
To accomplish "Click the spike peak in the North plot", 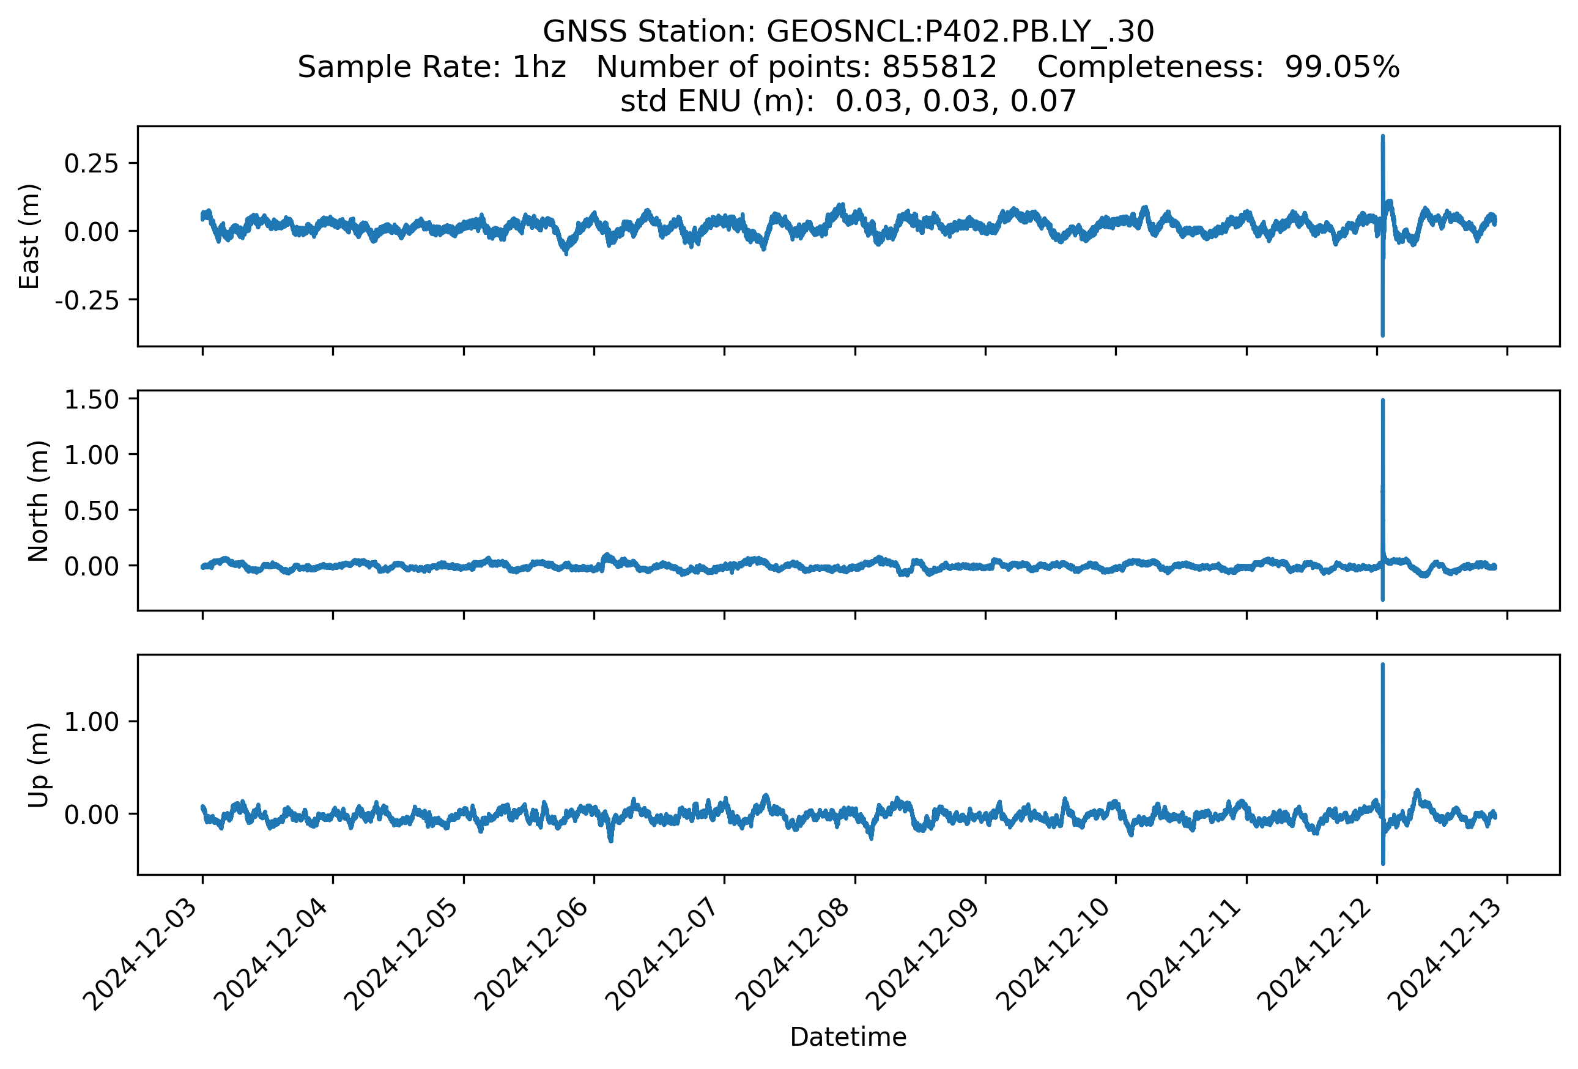I will point(1382,402).
